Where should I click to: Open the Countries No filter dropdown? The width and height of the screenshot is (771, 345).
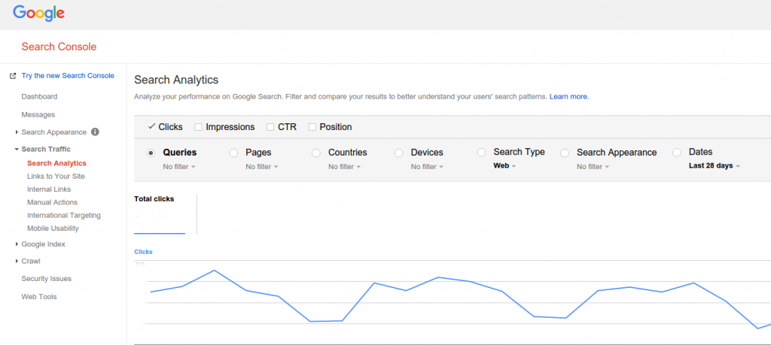(x=344, y=167)
